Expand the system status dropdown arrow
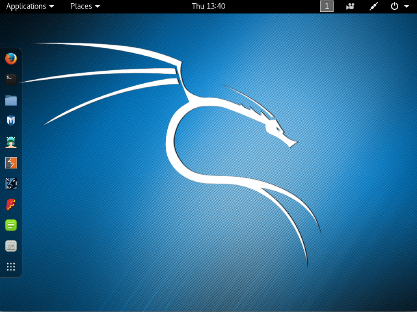Image resolution: width=417 pixels, height=312 pixels. 407,6
